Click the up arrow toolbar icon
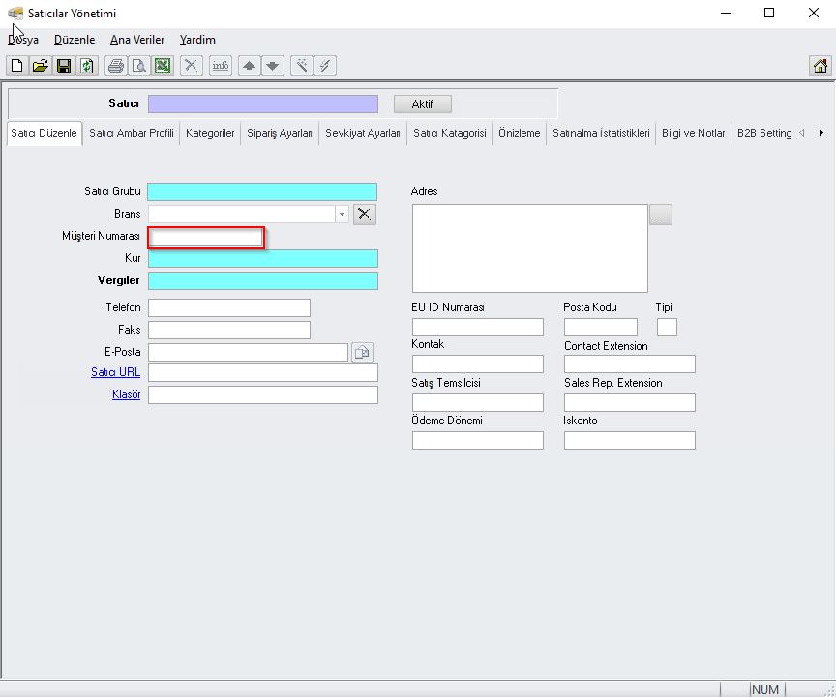836x697 pixels. coord(250,66)
